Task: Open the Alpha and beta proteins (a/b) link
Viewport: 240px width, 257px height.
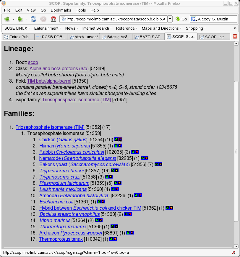Action: [x=59, y=68]
